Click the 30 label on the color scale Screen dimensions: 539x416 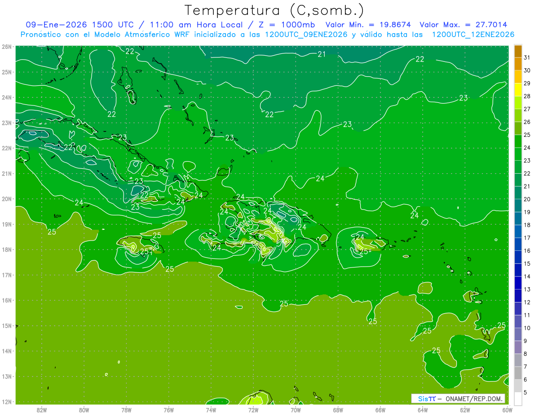coord(527,70)
